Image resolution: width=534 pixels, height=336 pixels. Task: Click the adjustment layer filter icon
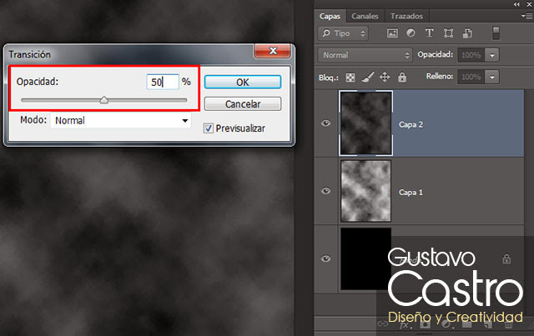click(411, 34)
